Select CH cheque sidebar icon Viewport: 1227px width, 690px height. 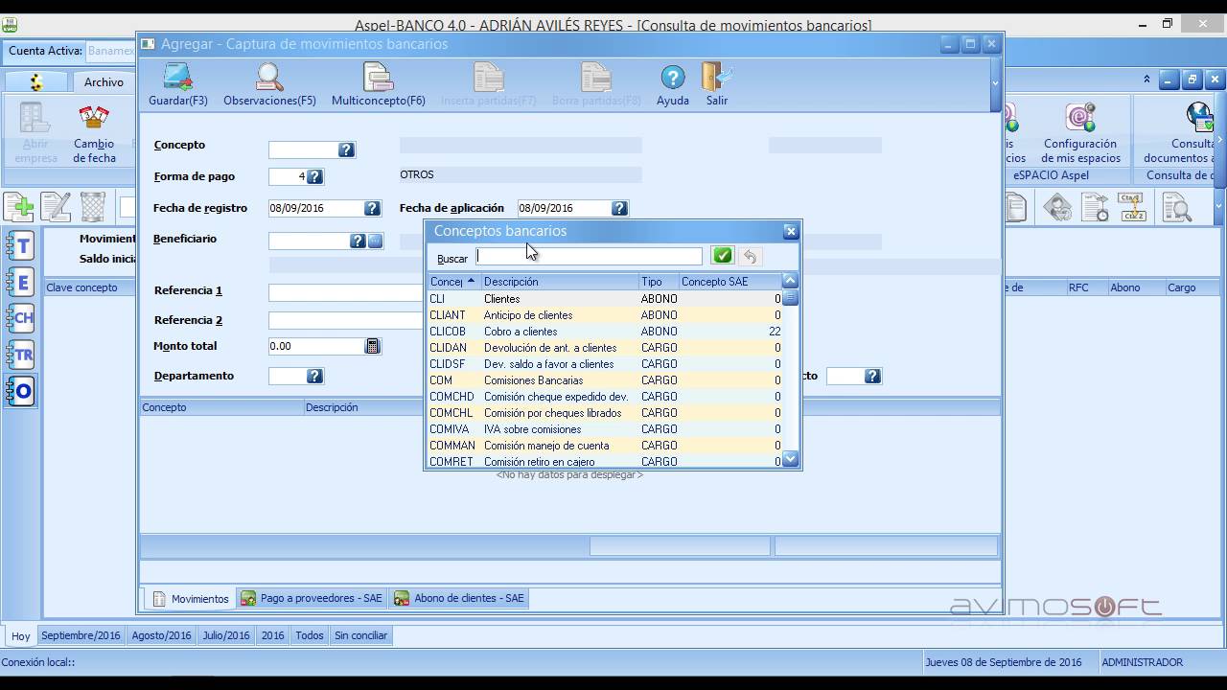click(21, 318)
